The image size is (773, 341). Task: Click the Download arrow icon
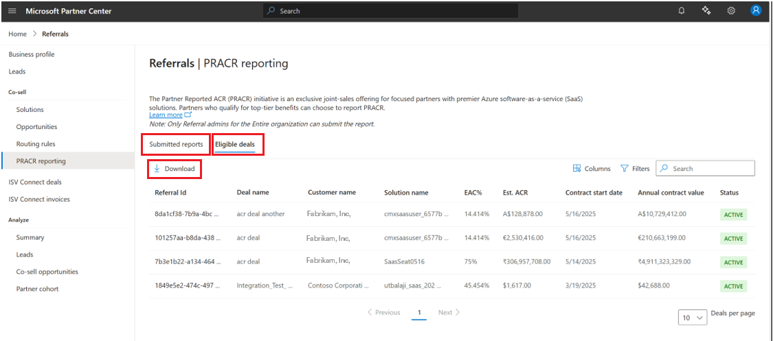(x=157, y=169)
